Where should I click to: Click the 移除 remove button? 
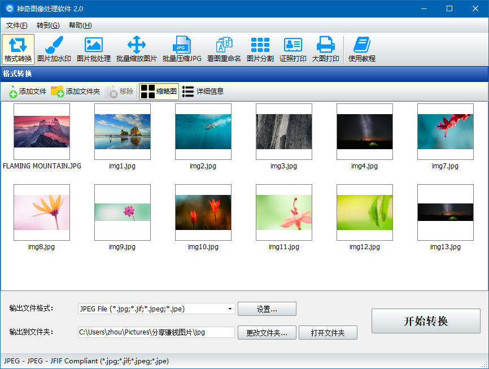(120, 92)
